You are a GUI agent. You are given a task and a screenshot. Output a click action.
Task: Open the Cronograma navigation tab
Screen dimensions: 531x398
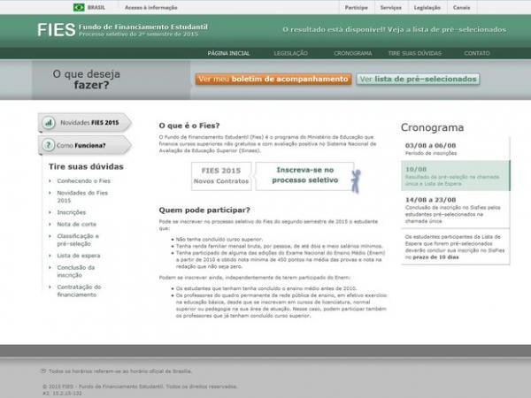tap(353, 53)
